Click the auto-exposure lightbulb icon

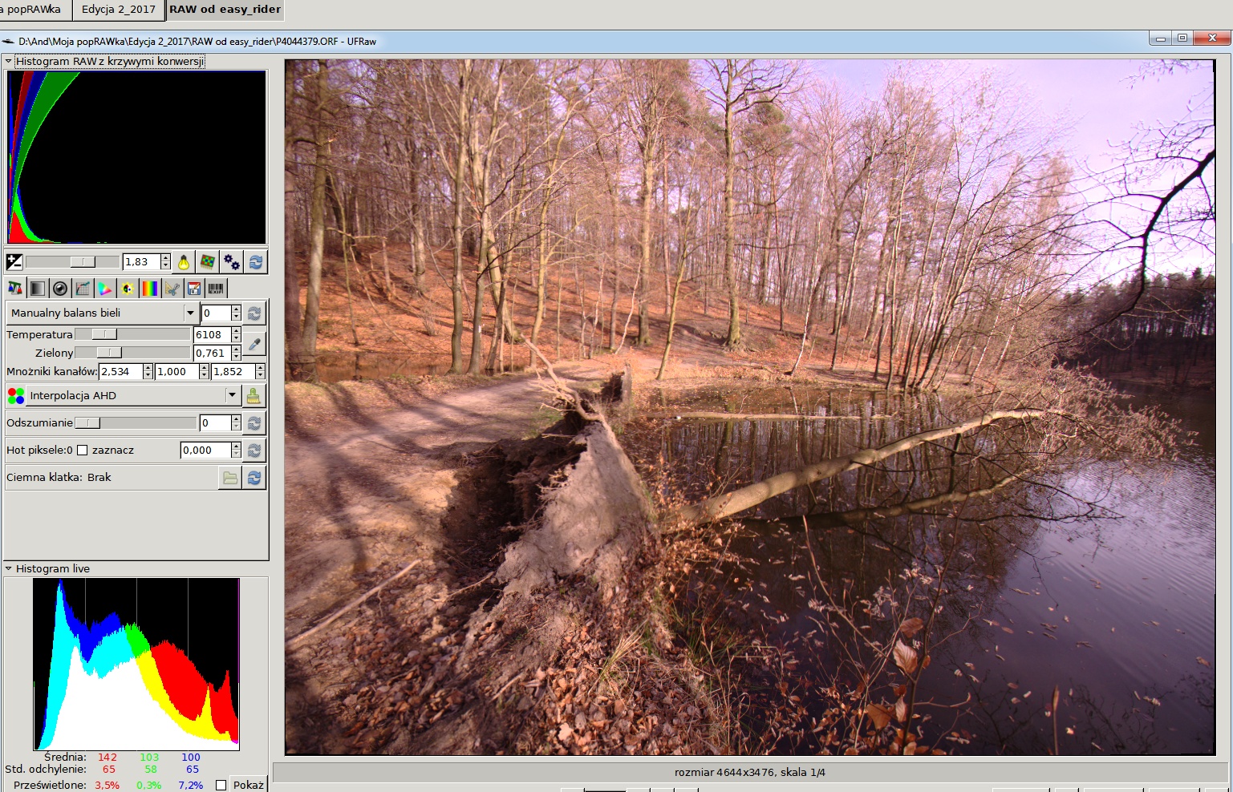click(x=184, y=262)
